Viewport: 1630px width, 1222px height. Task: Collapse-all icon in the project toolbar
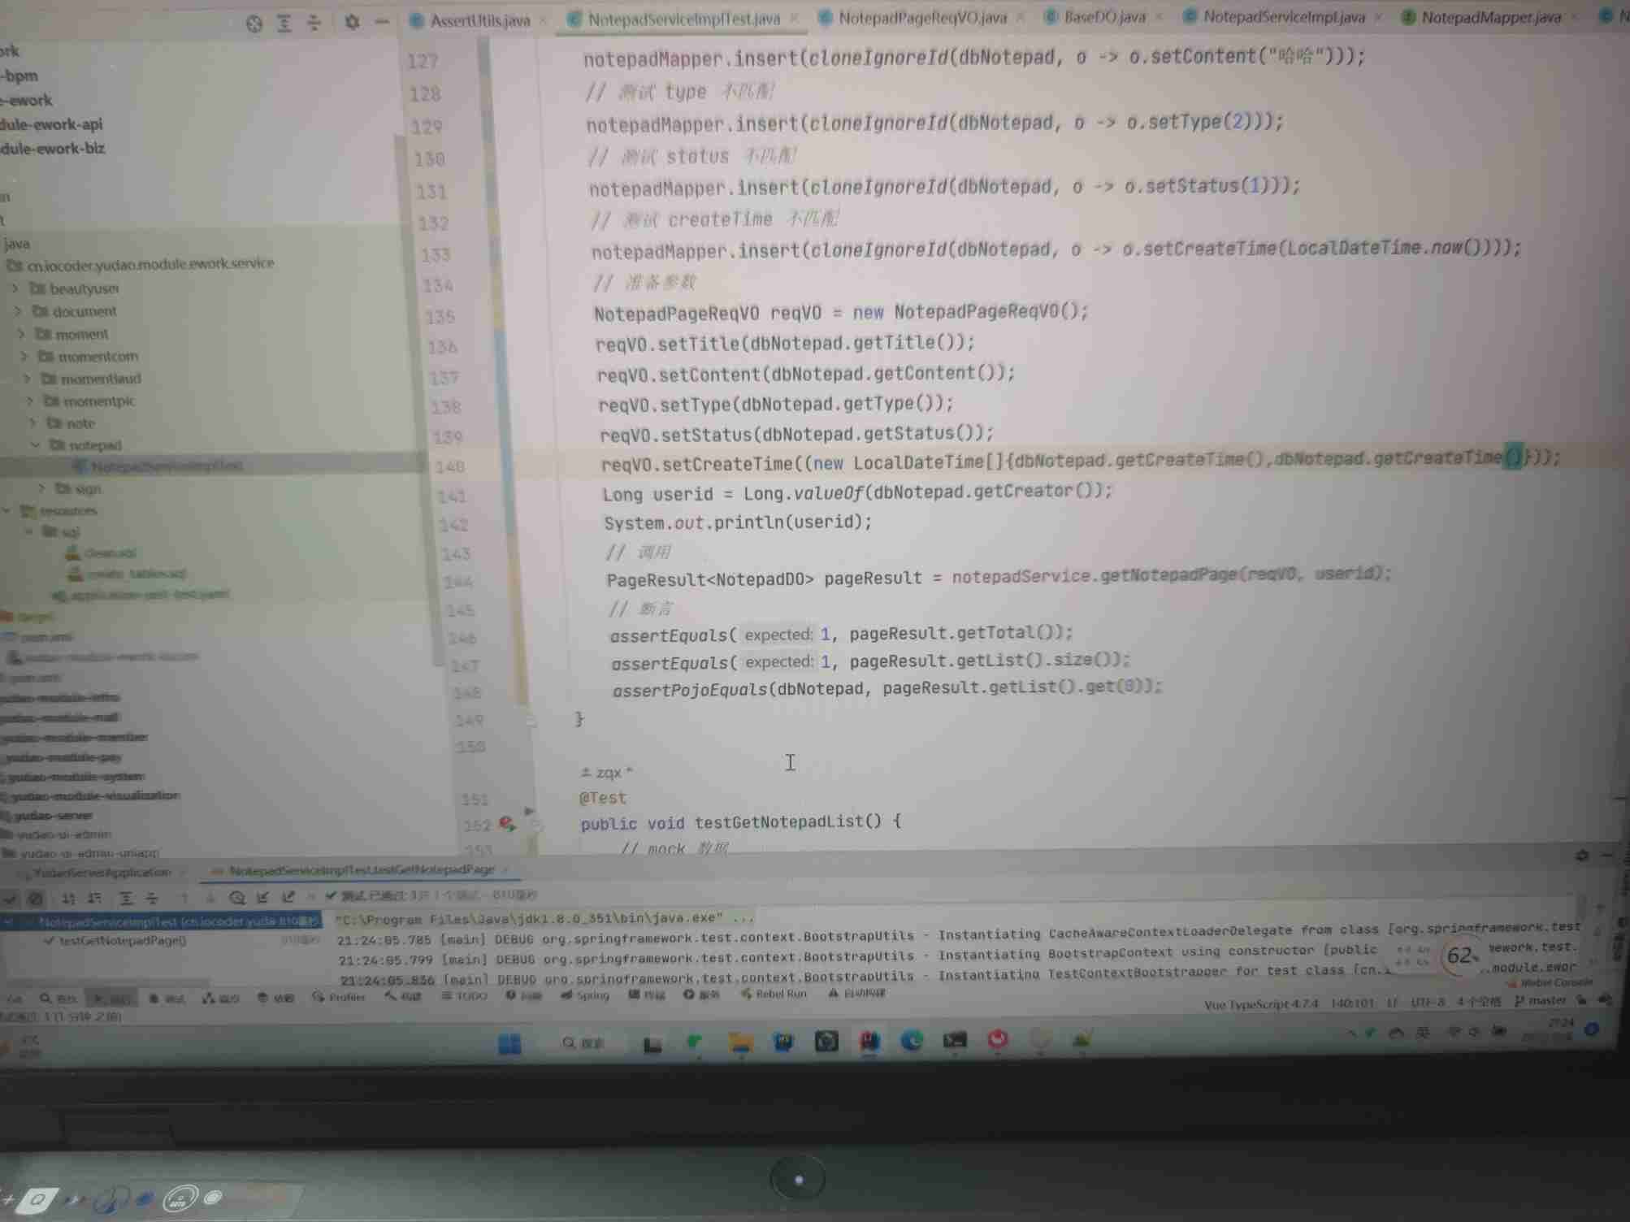pos(314,24)
